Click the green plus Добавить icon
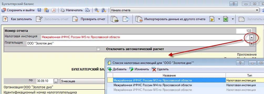The width and height of the screenshot is (264, 94). pos(110,69)
